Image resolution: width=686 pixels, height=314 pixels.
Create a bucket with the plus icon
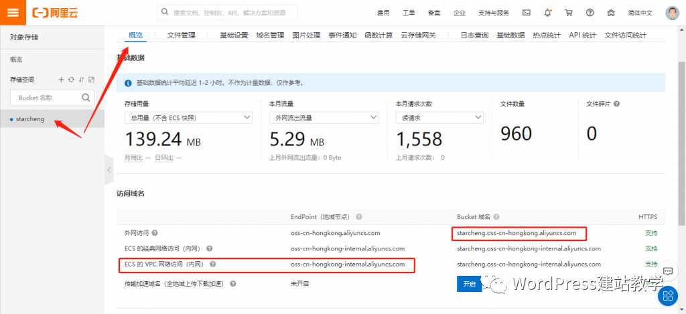pyautogui.click(x=61, y=80)
